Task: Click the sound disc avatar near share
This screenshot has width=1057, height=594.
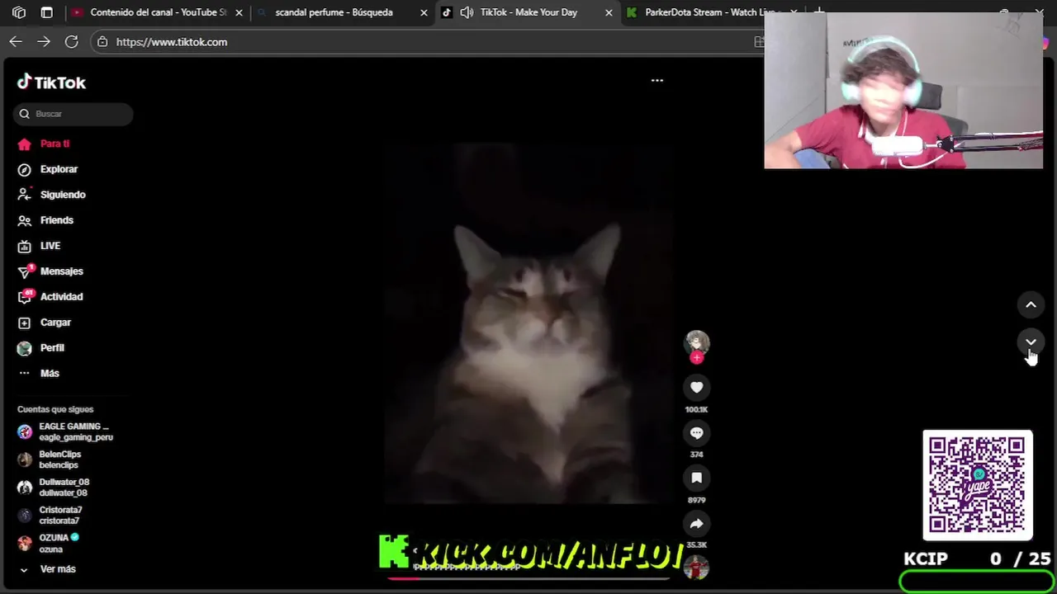Action: (696, 568)
